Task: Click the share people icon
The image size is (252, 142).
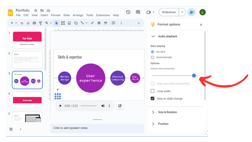Action: (x=192, y=12)
